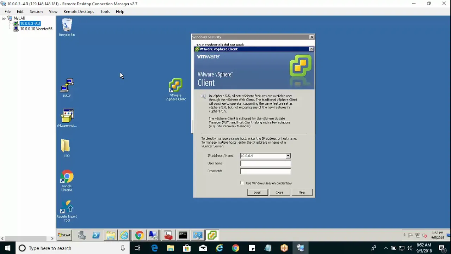
Task: Open Mail app on host taskbar
Action: point(203,248)
